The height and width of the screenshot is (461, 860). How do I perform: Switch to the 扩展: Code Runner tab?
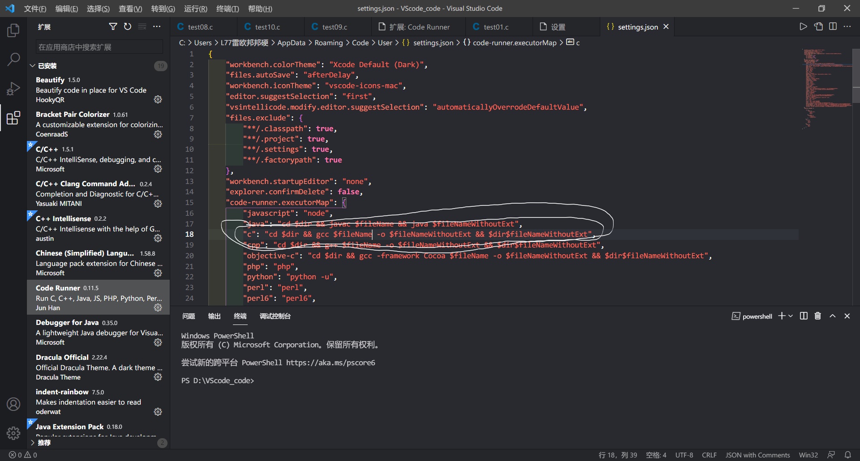click(419, 27)
